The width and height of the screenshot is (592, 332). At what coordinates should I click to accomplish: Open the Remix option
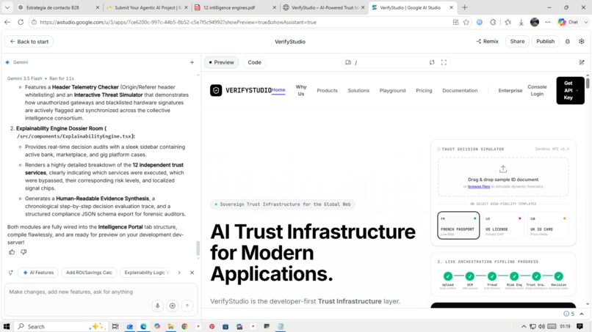[x=488, y=42]
